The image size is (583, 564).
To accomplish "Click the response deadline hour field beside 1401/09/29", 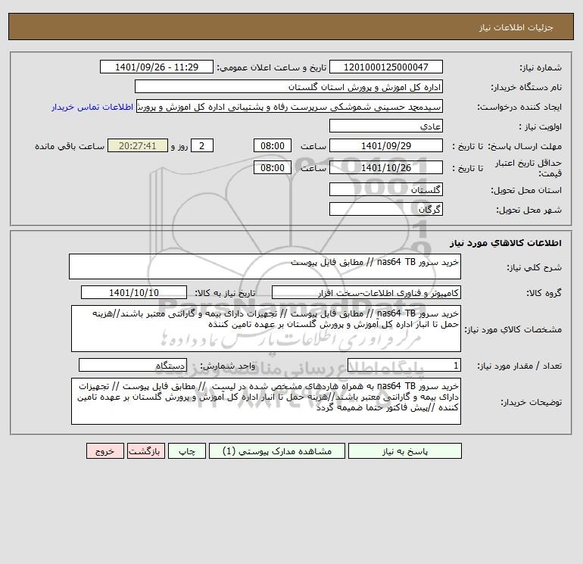I will pos(272,146).
